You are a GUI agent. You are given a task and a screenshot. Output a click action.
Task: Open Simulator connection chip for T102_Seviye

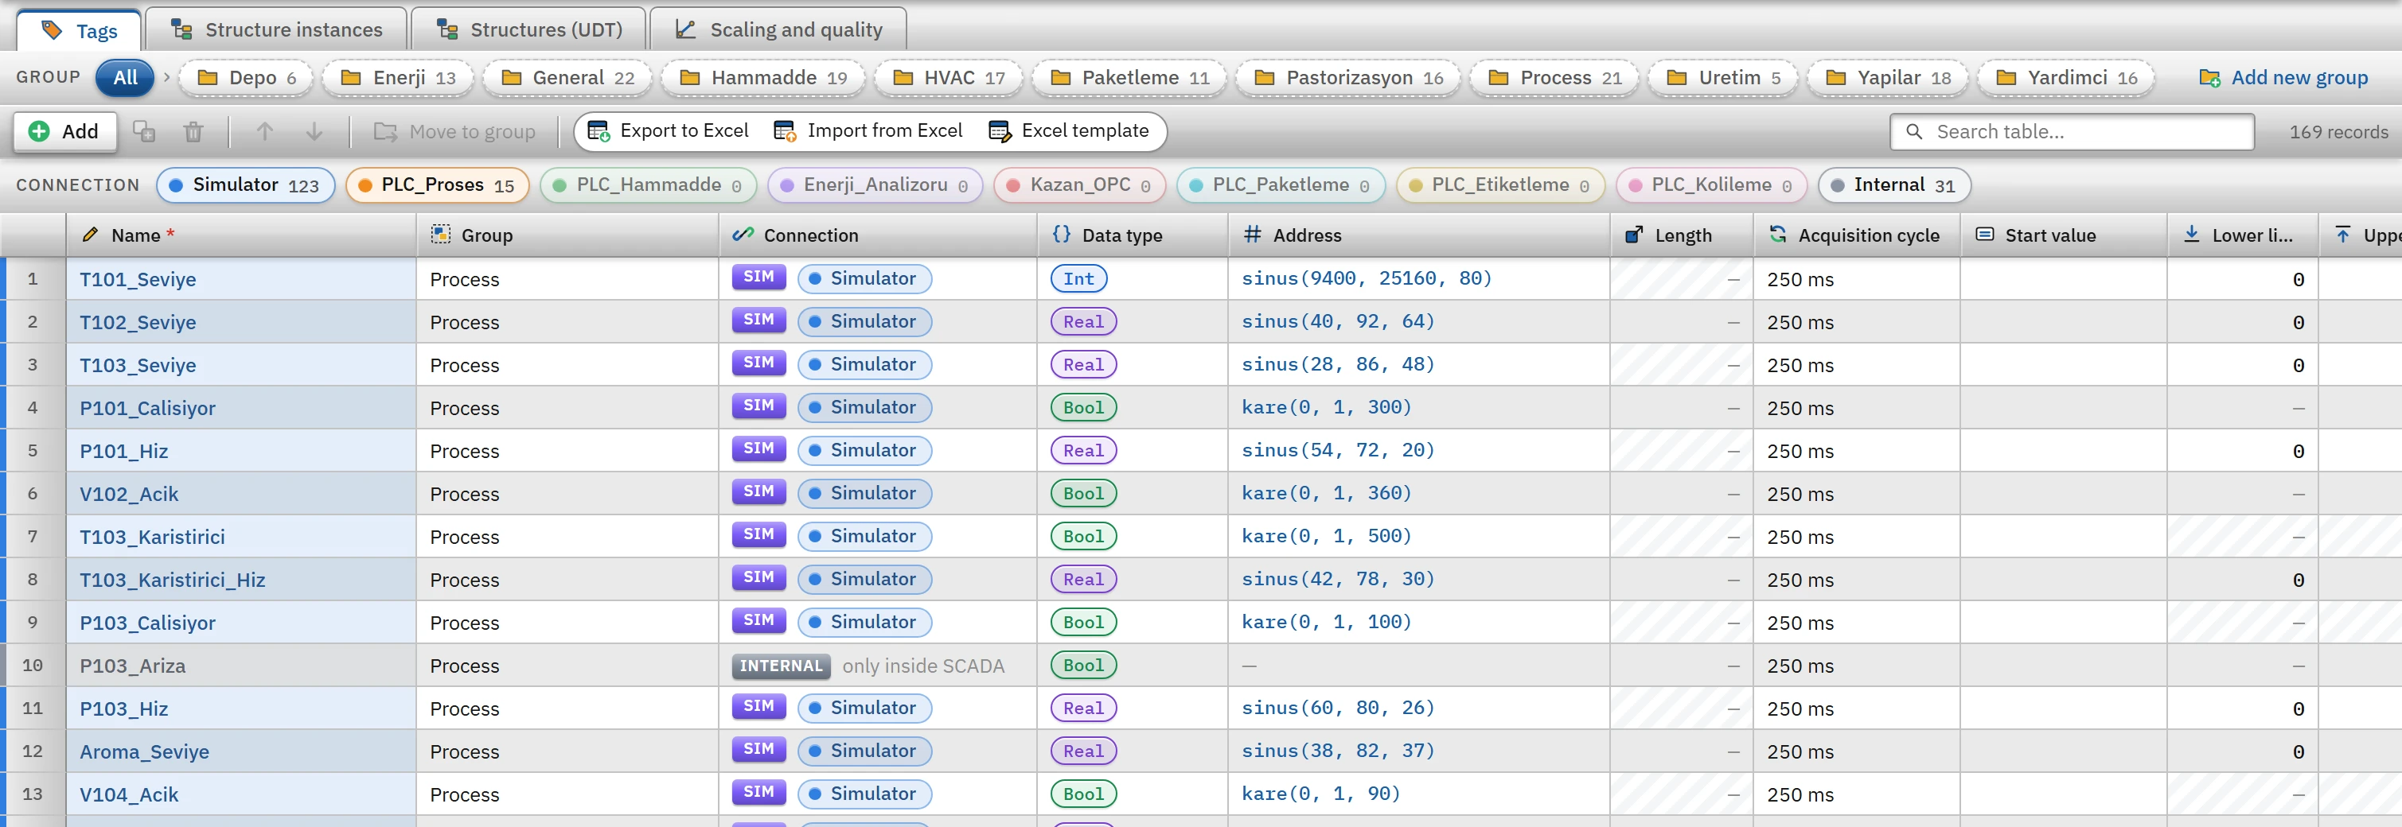point(864,321)
